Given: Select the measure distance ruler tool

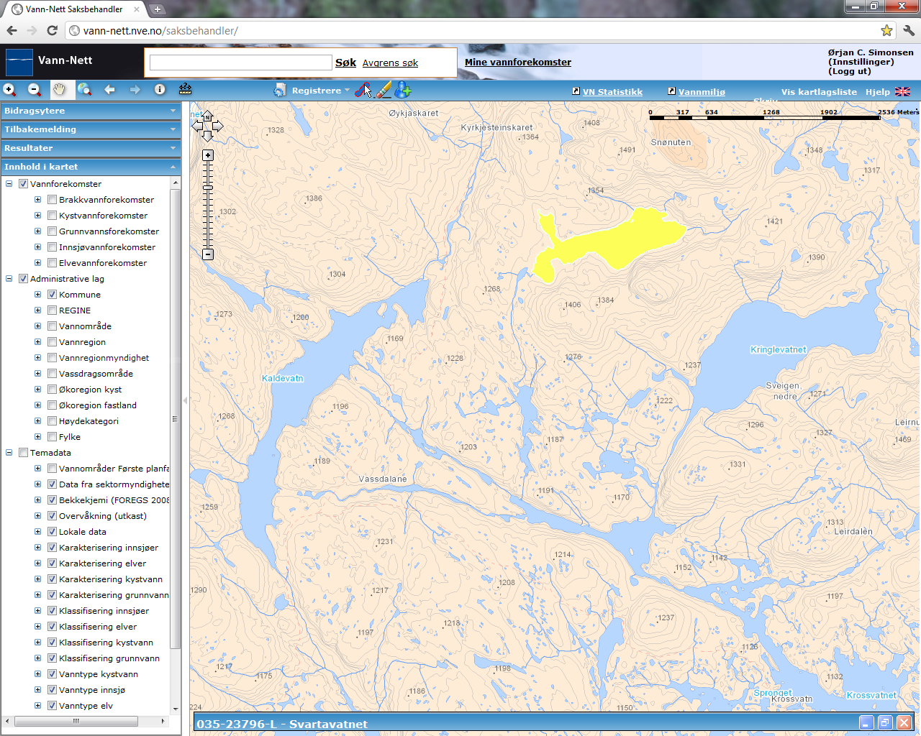Looking at the screenshot, I should (185, 89).
